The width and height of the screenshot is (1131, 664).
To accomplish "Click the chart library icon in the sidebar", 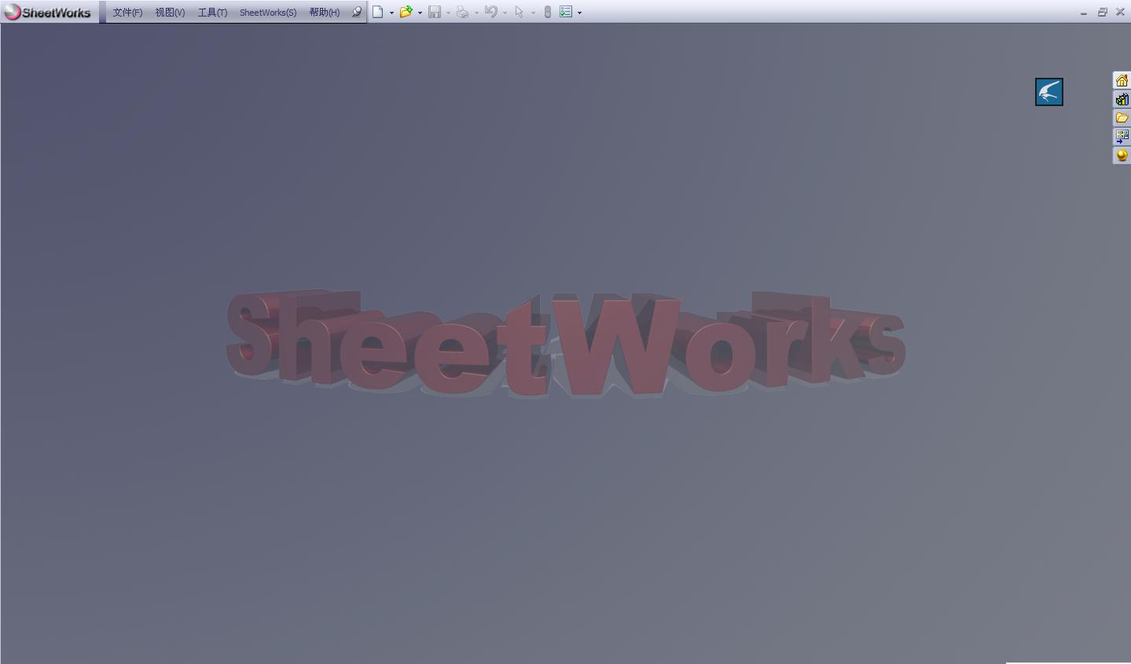I will click(1122, 98).
